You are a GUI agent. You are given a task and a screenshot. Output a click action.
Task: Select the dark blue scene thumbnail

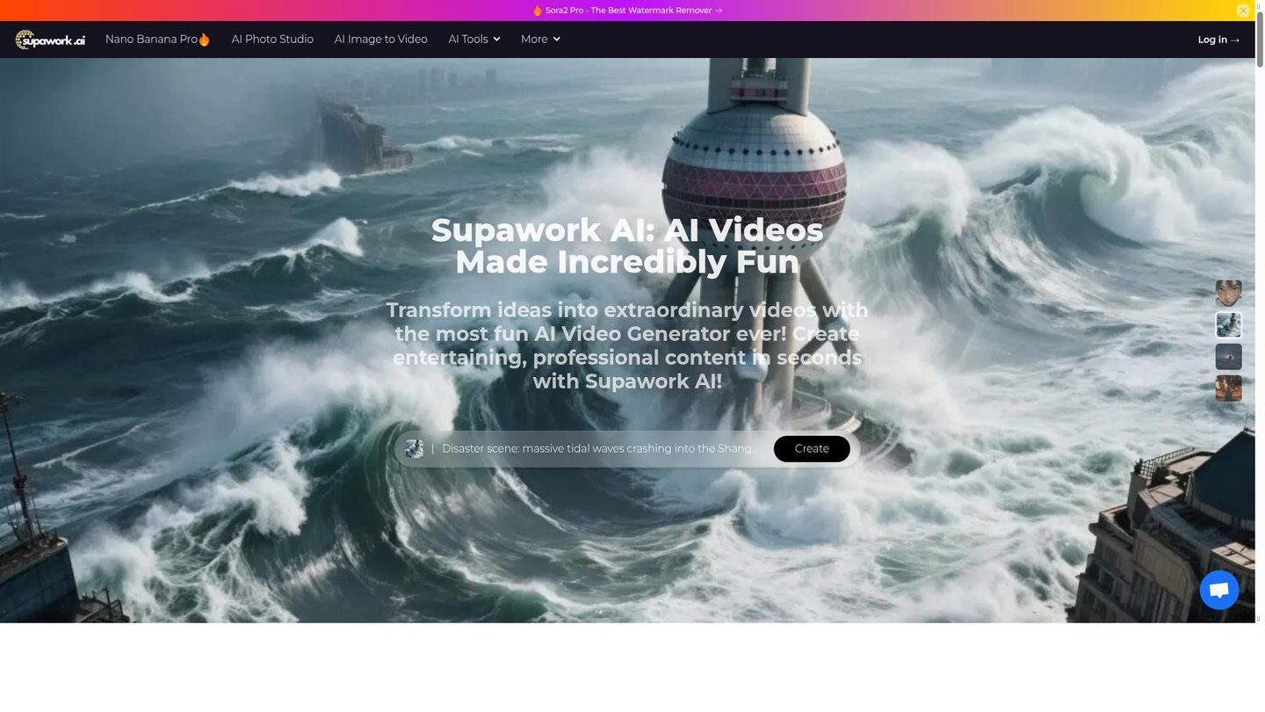point(1229,357)
